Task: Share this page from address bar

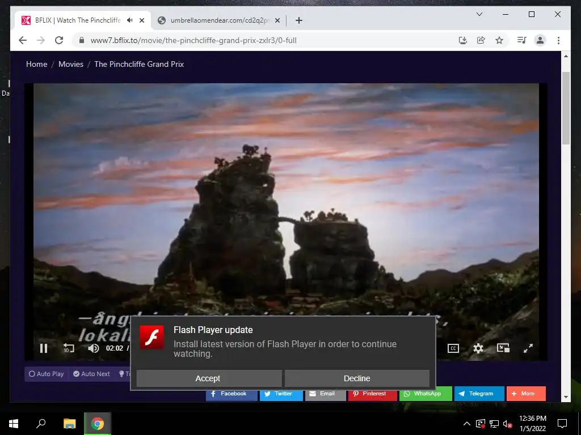Action: [x=481, y=40]
